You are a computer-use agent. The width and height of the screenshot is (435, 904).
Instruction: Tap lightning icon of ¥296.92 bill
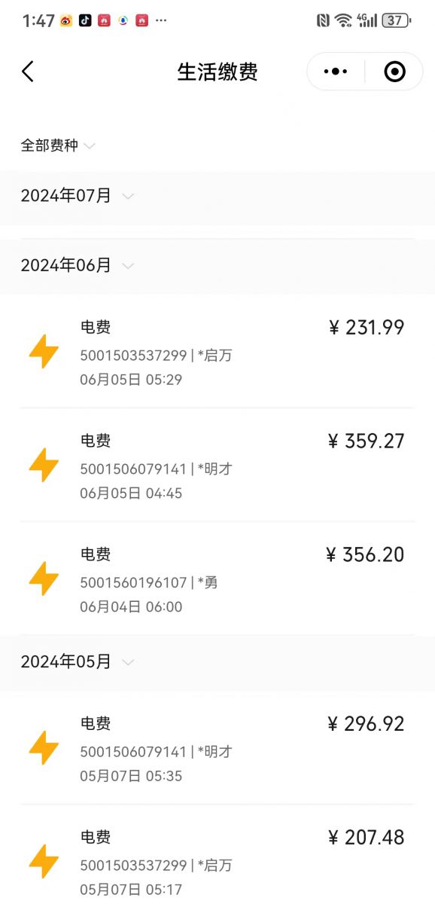click(44, 748)
